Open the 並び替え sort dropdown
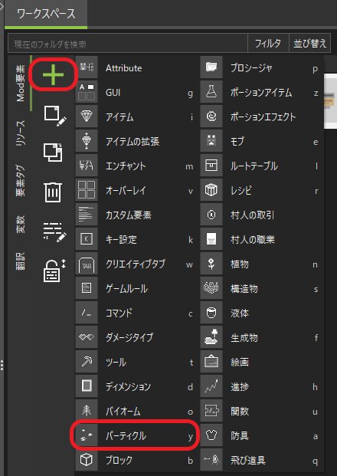 309,44
